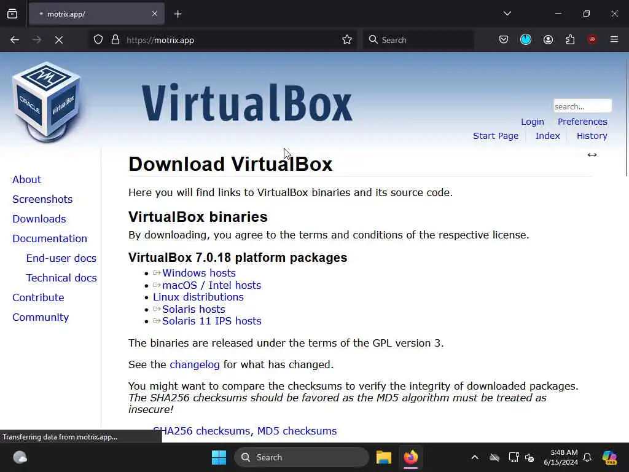Open the Login link
Viewport: 629px width, 472px height.
click(x=533, y=122)
